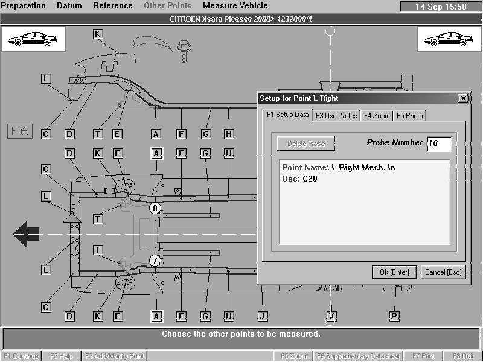Screen dimensions: 483x362
Task: Select lower point T inside the underbody view
Action: 98,250
